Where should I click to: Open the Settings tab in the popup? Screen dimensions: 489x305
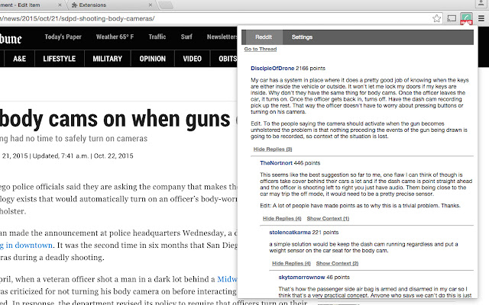pos(302,37)
